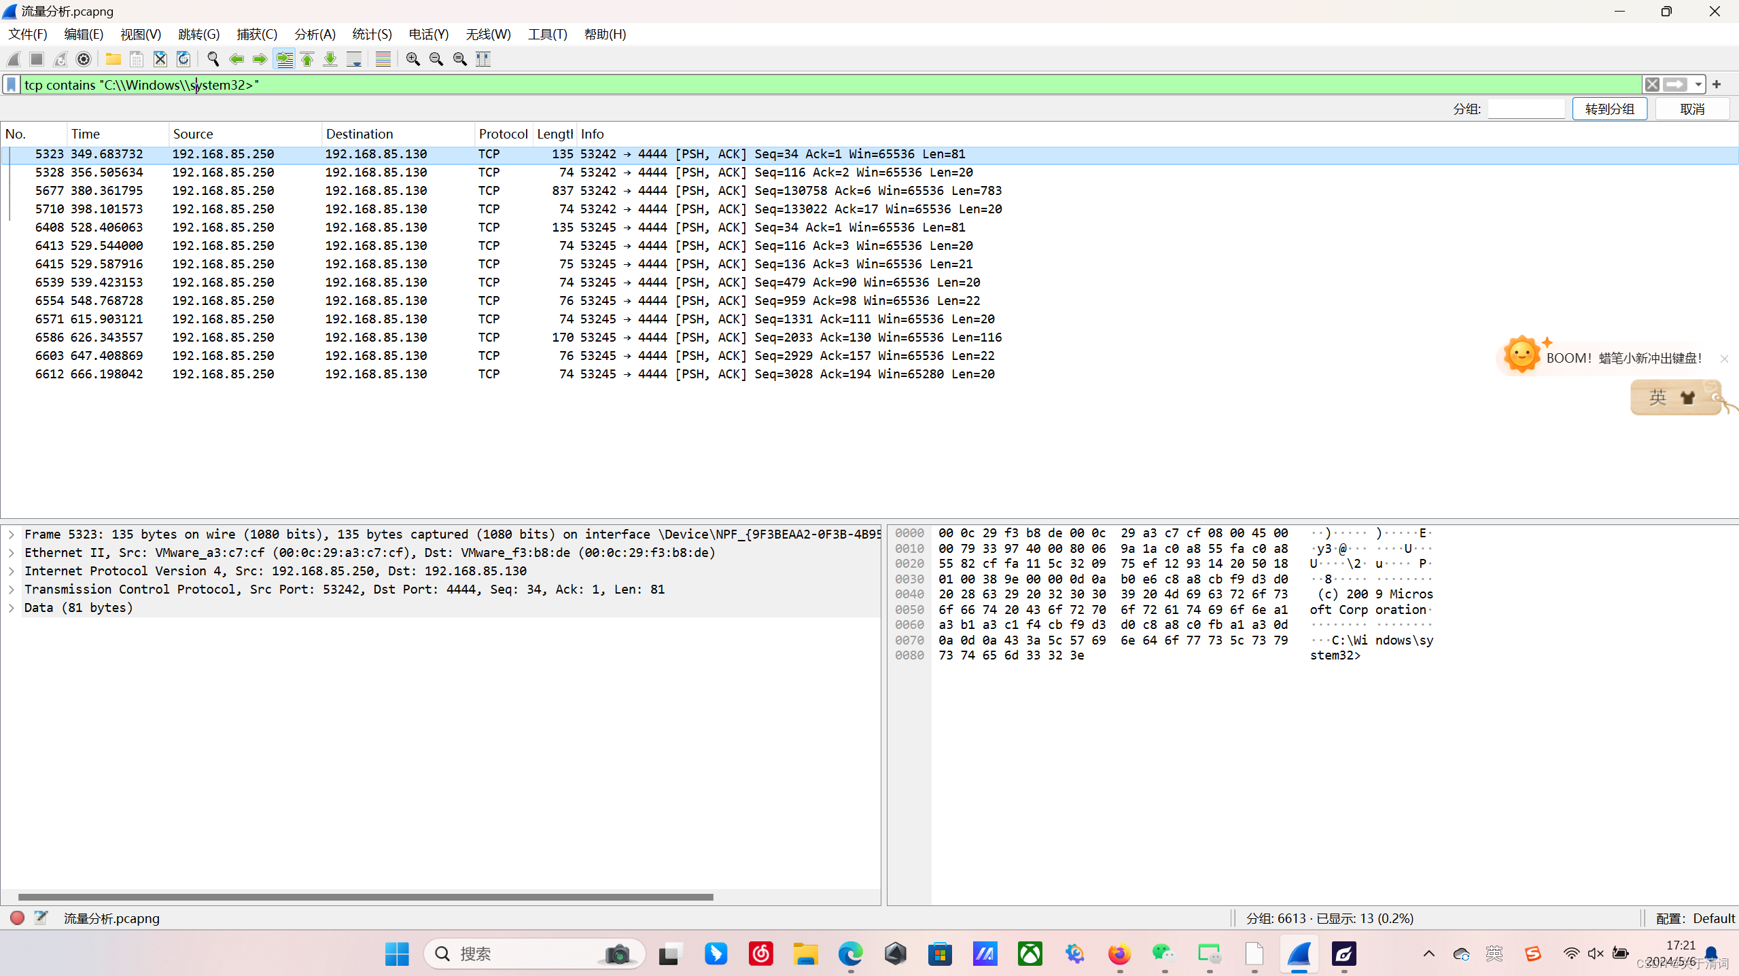
Task: Open the display filter history dropdown
Action: point(1698,85)
